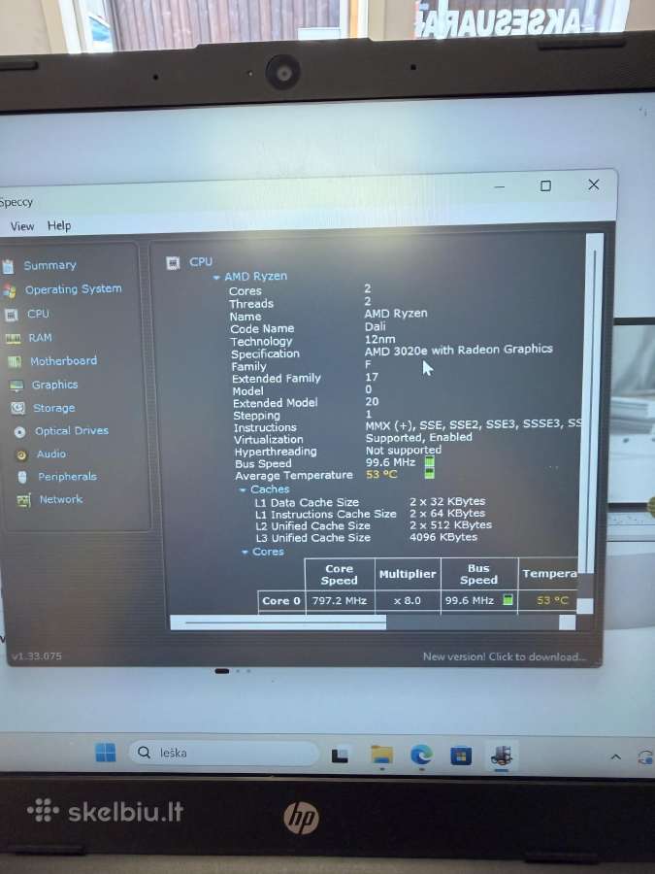Click the green indicator in Core 0 row
Viewport: 655px width, 874px height.
pos(508,600)
